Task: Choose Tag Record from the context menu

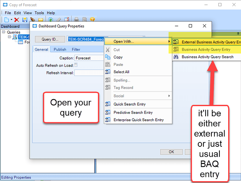Action: (138, 87)
